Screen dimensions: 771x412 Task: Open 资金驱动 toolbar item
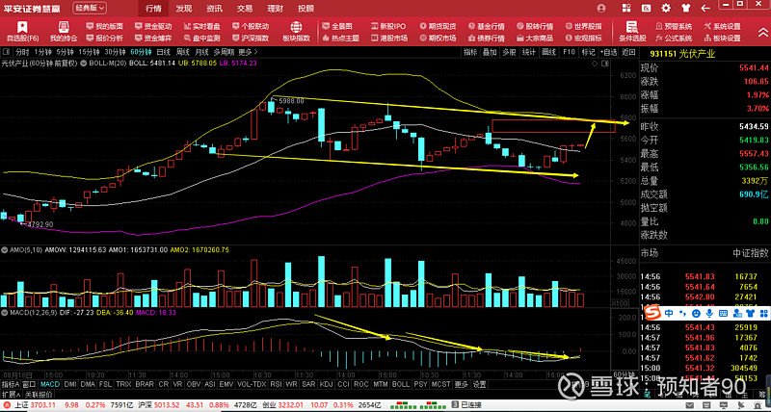[153, 27]
